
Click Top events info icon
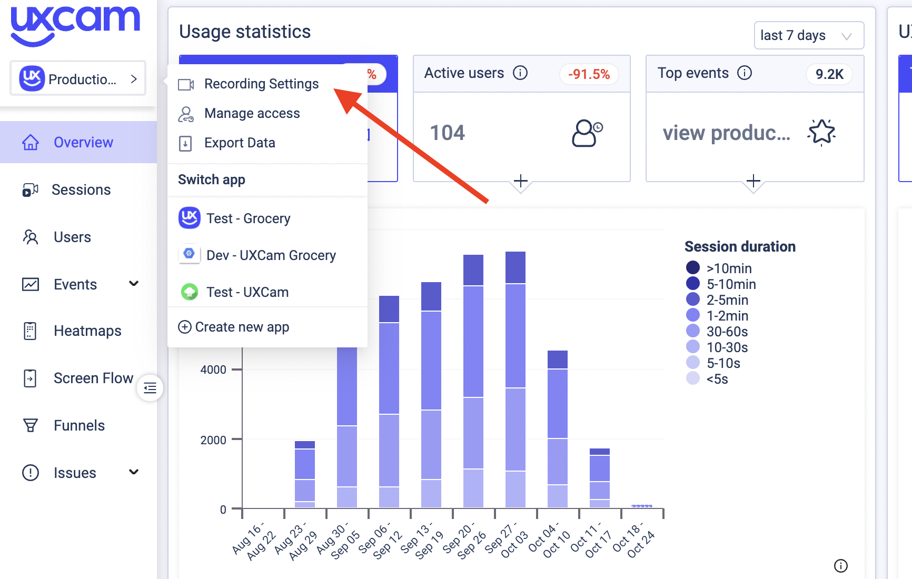tap(745, 73)
